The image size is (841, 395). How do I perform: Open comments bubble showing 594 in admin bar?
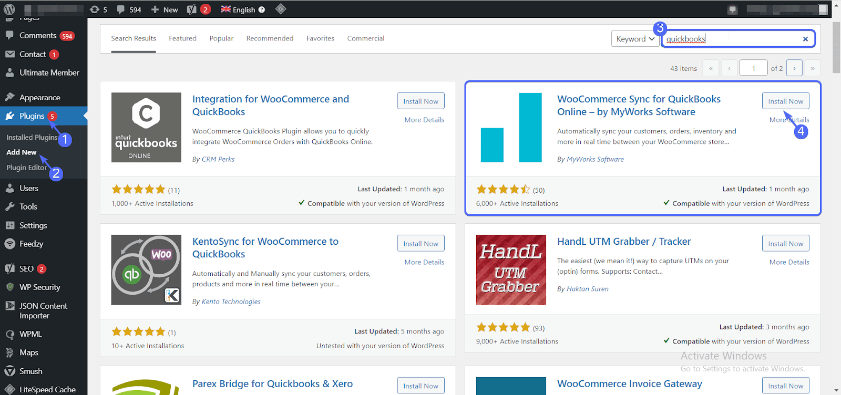pos(129,9)
